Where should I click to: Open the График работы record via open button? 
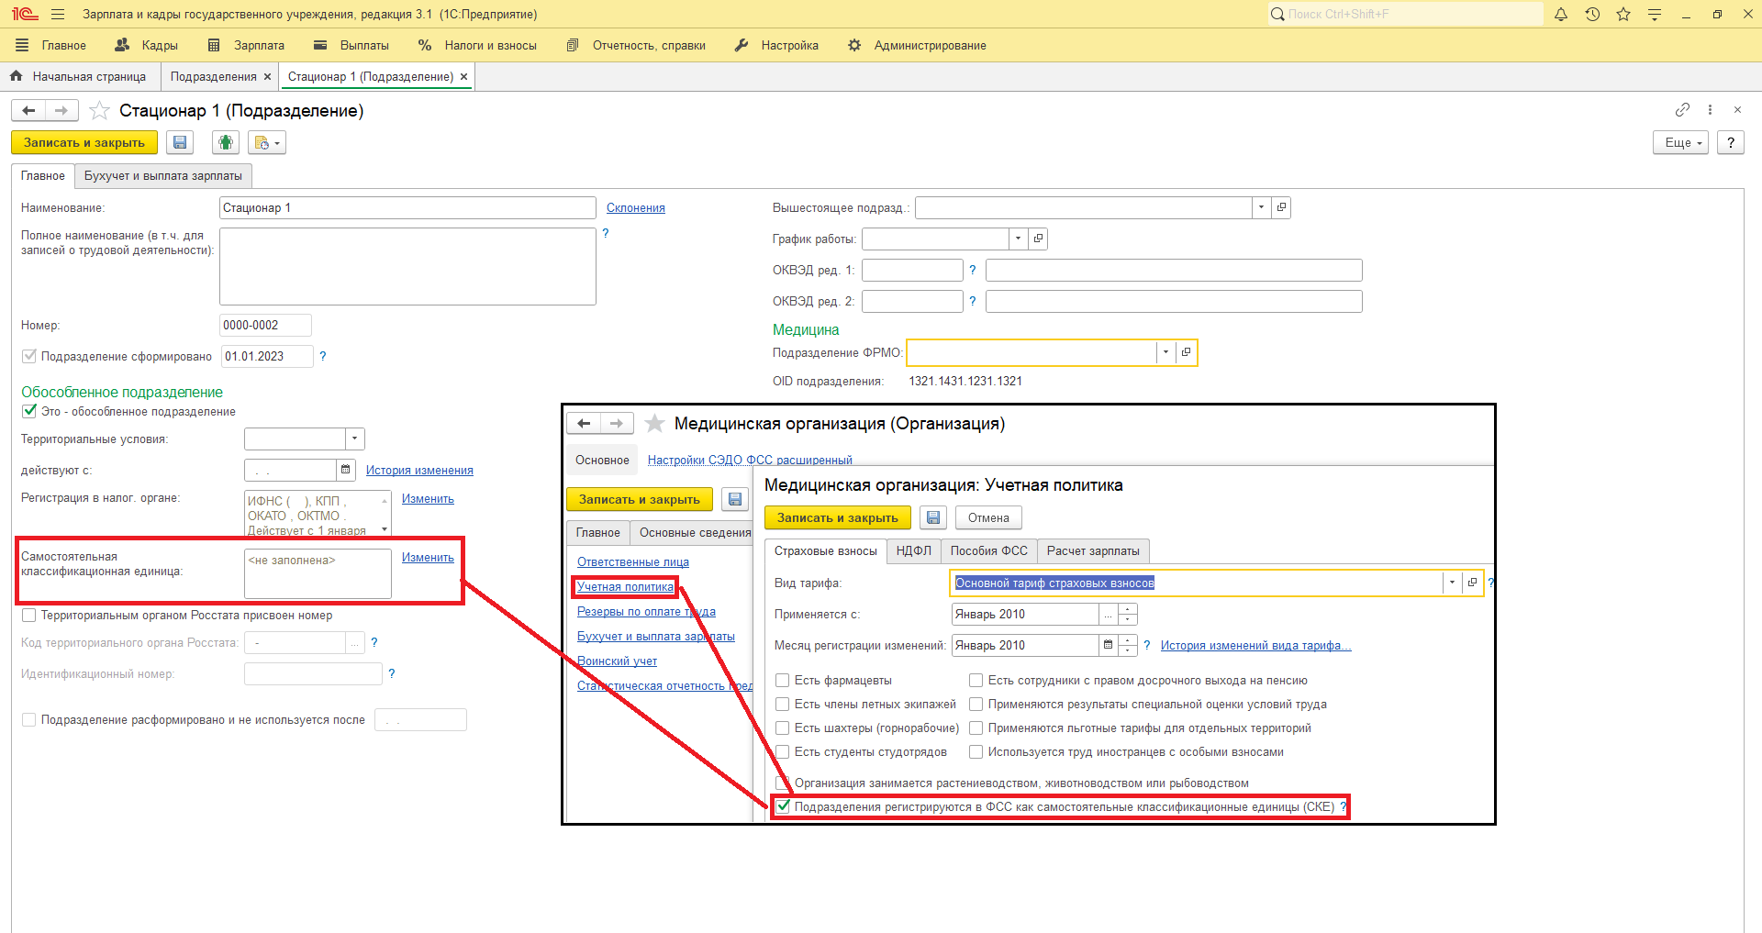pyautogui.click(x=1038, y=239)
